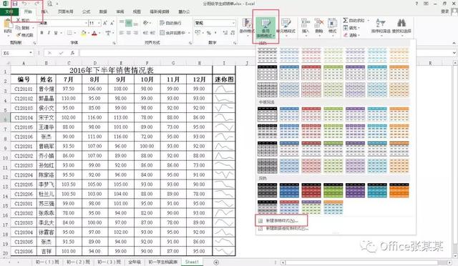Decrease the font size
Screen dimensions: 458x266
pyautogui.click(x=112, y=23)
